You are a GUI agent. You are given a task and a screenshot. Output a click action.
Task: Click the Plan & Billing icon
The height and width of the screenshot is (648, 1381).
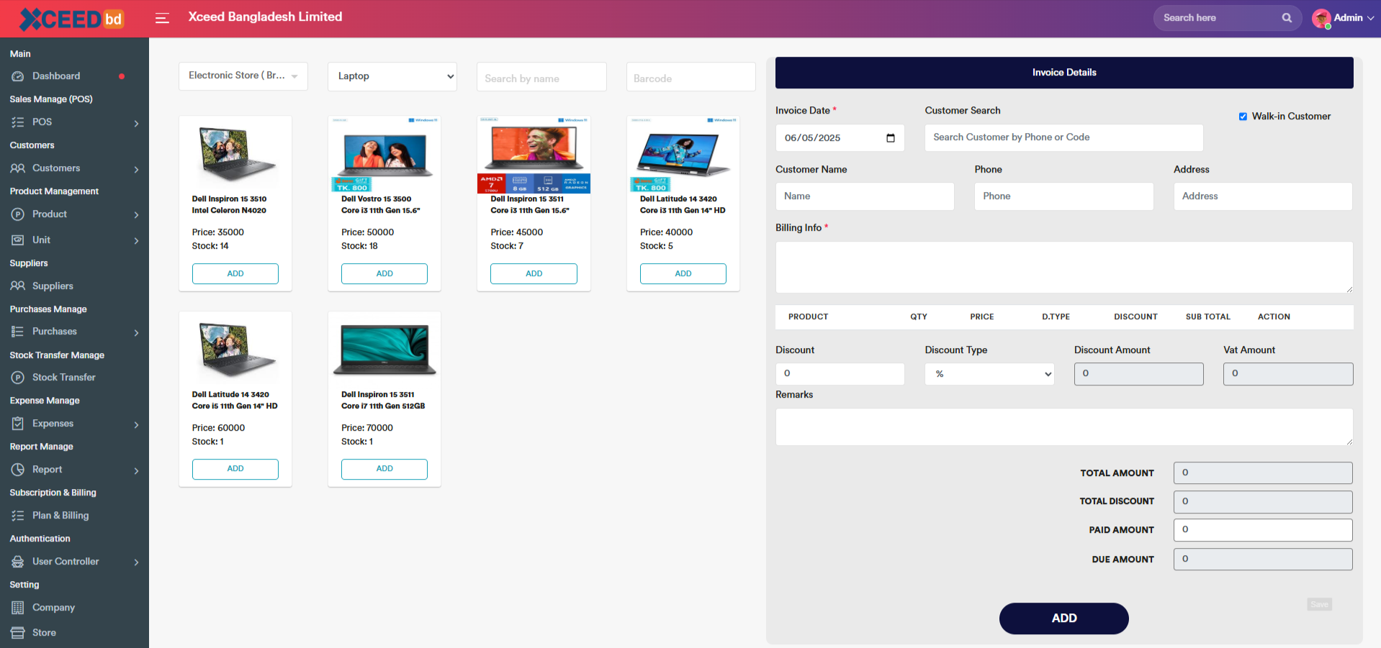click(18, 516)
